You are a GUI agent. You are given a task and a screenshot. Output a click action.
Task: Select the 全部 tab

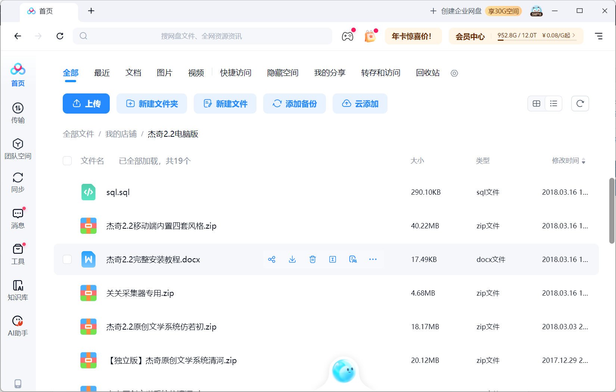click(71, 73)
